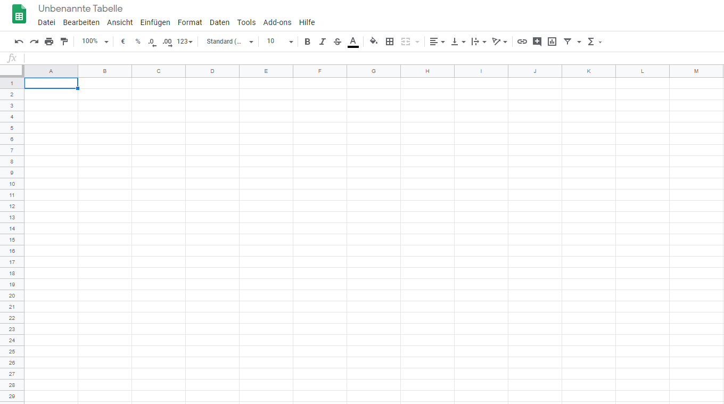Open more number formats 123 menu
The image size is (724, 404).
pyautogui.click(x=185, y=42)
